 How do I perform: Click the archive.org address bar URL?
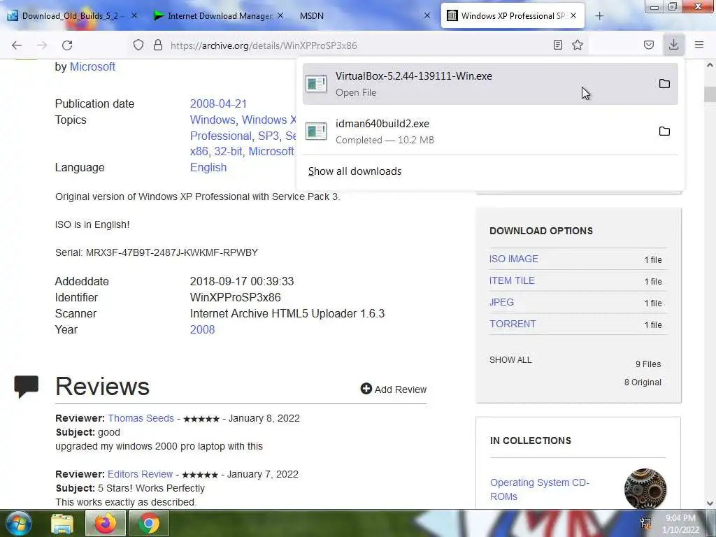[x=264, y=45]
